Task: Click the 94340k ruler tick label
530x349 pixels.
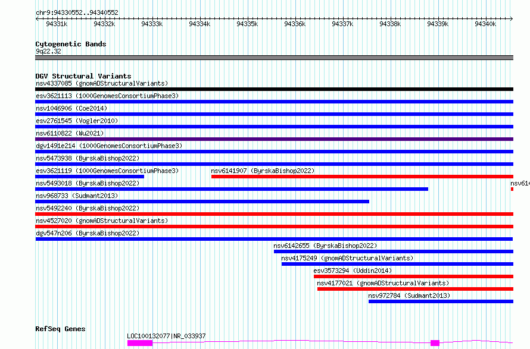Action: 485,24
